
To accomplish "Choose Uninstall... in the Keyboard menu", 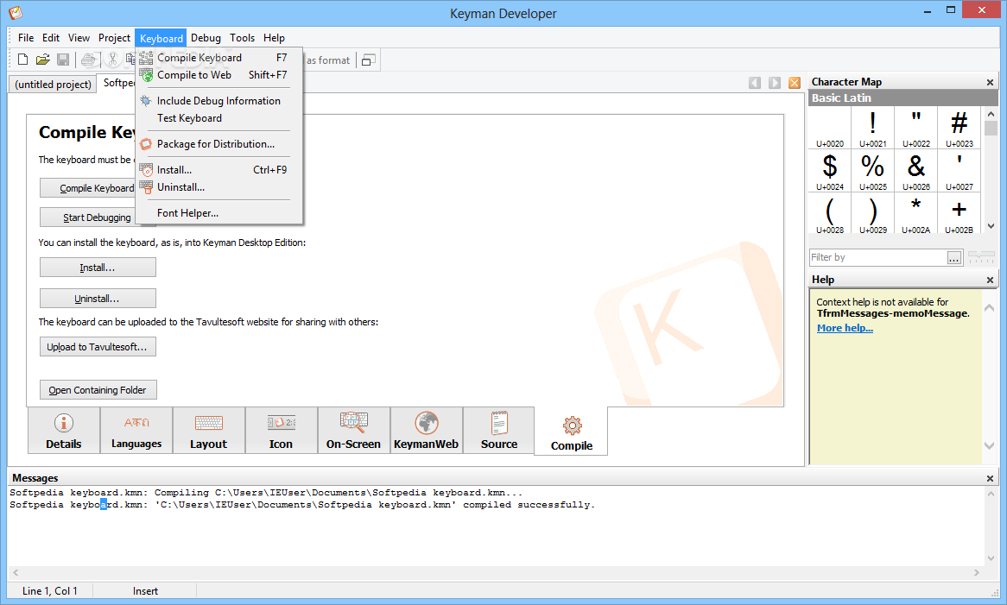I will point(219,187).
